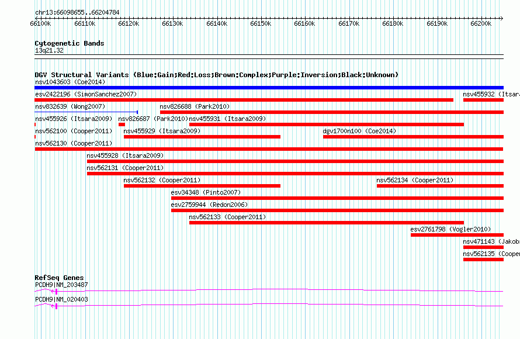
Task: Select the red nsv471143 loss bar
Action: (x=484, y=247)
